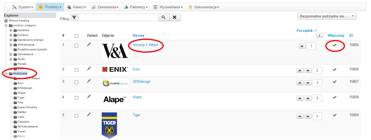
Task: Expand the Płytki tree node
Action: point(11,59)
